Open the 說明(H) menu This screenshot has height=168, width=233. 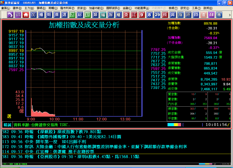point(208,8)
